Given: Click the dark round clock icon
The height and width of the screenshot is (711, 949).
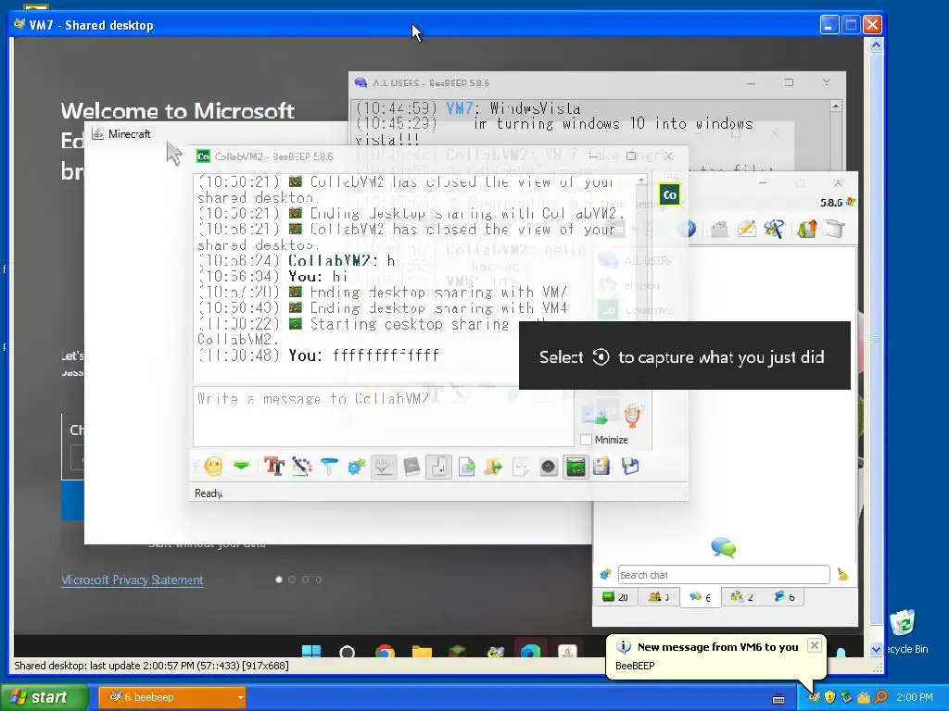Looking at the screenshot, I should click(549, 467).
